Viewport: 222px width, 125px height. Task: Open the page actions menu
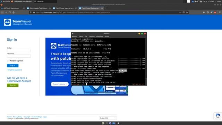[180, 12]
